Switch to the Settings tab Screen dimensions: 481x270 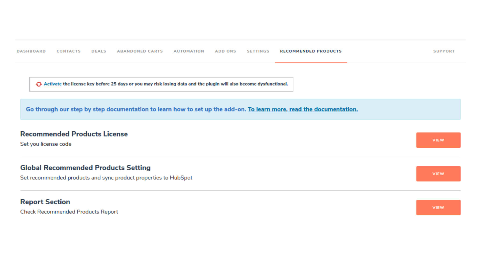click(x=258, y=51)
